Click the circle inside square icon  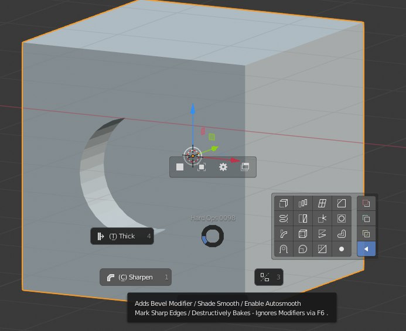(x=342, y=219)
